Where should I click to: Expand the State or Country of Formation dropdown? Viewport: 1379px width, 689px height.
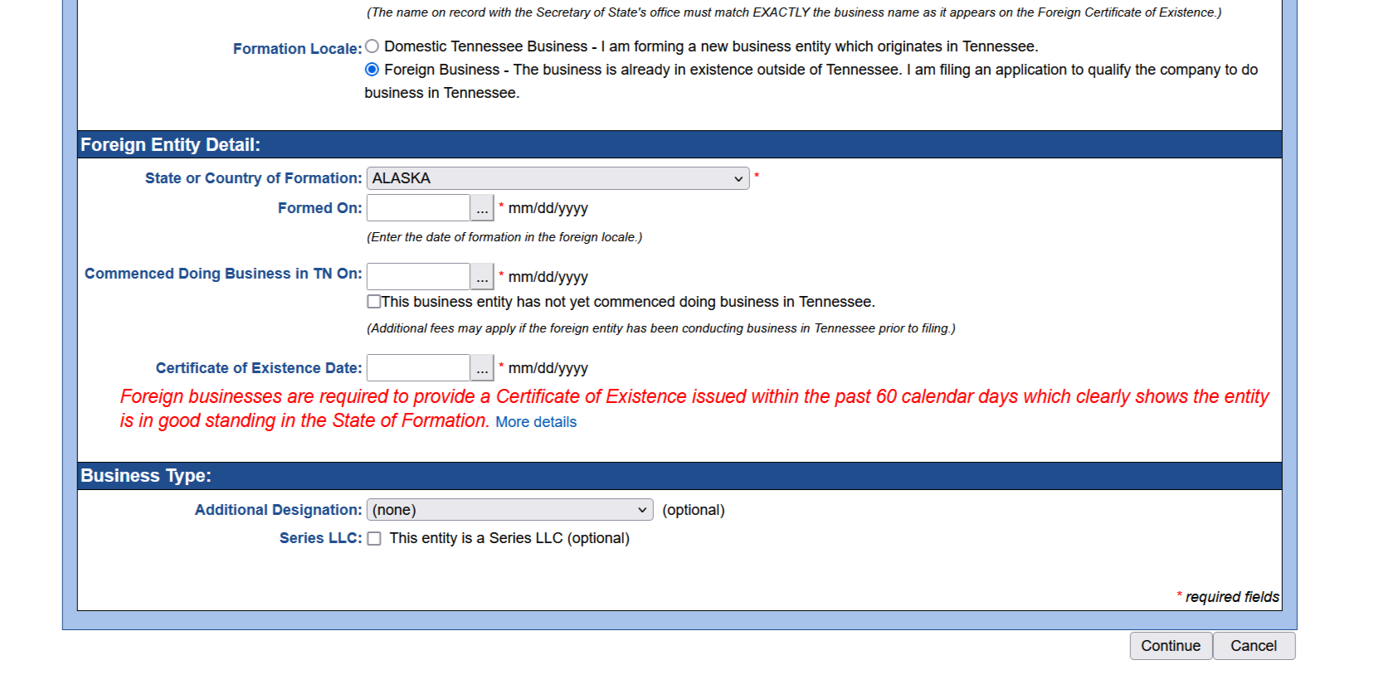558,178
